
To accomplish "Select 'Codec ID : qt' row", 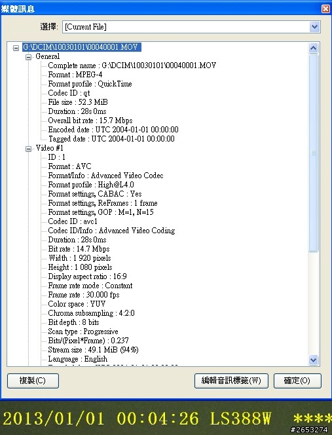I will click(x=69, y=93).
